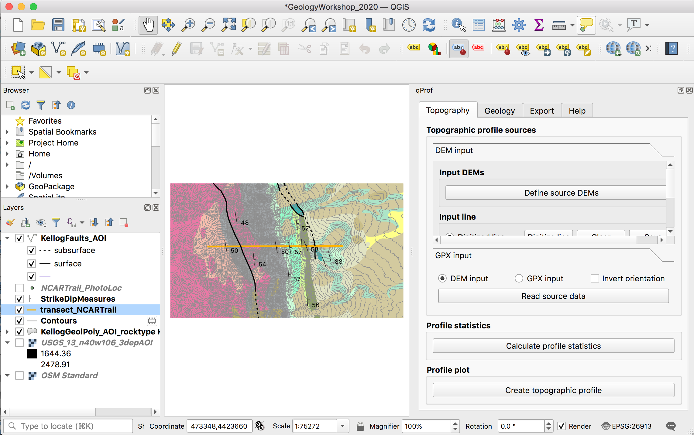Open the Scale dropdown in status bar
Viewport: 694px width, 435px height.
342,426
